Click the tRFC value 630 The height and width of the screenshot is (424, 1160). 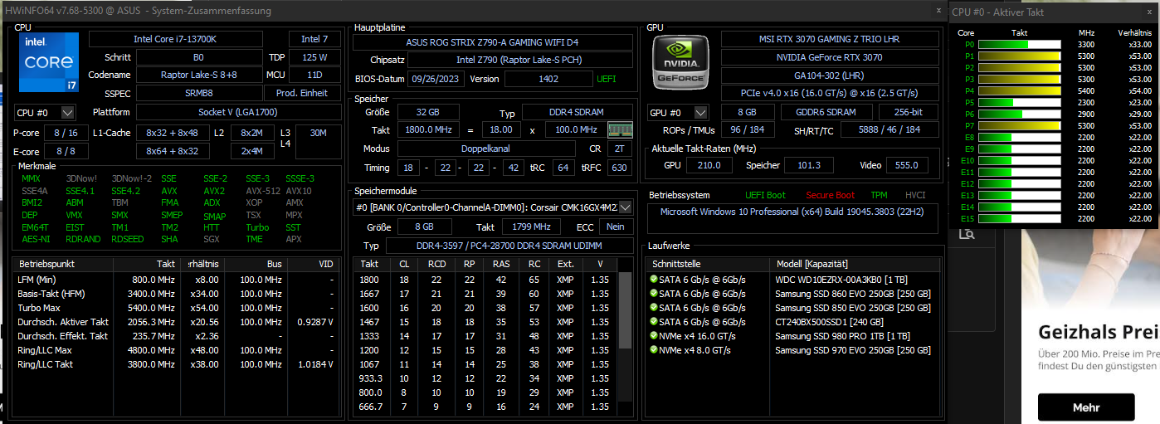[618, 168]
